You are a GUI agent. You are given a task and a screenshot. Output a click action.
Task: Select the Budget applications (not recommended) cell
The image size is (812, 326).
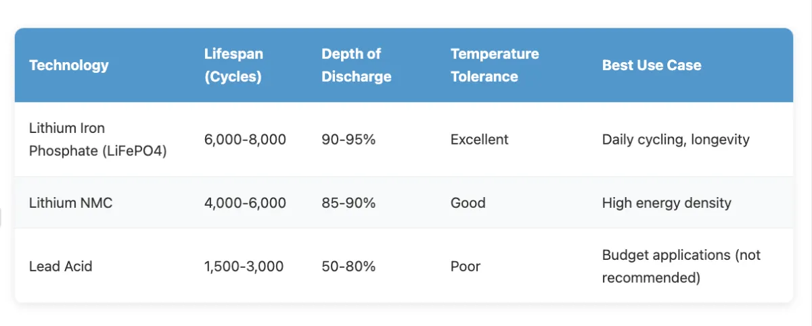pos(681,266)
